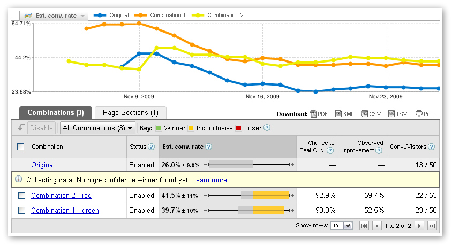
Task: Switch to Page Sections (1) tab
Action: coord(131,113)
